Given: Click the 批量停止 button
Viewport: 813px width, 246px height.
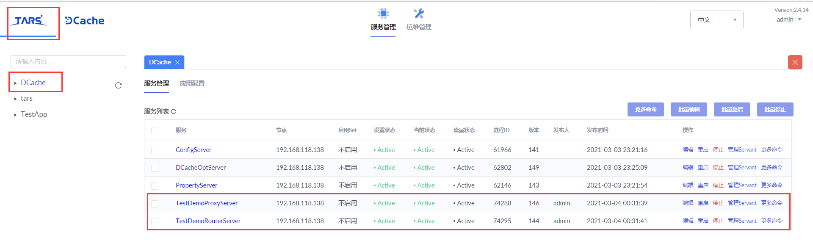Looking at the screenshot, I should point(775,109).
